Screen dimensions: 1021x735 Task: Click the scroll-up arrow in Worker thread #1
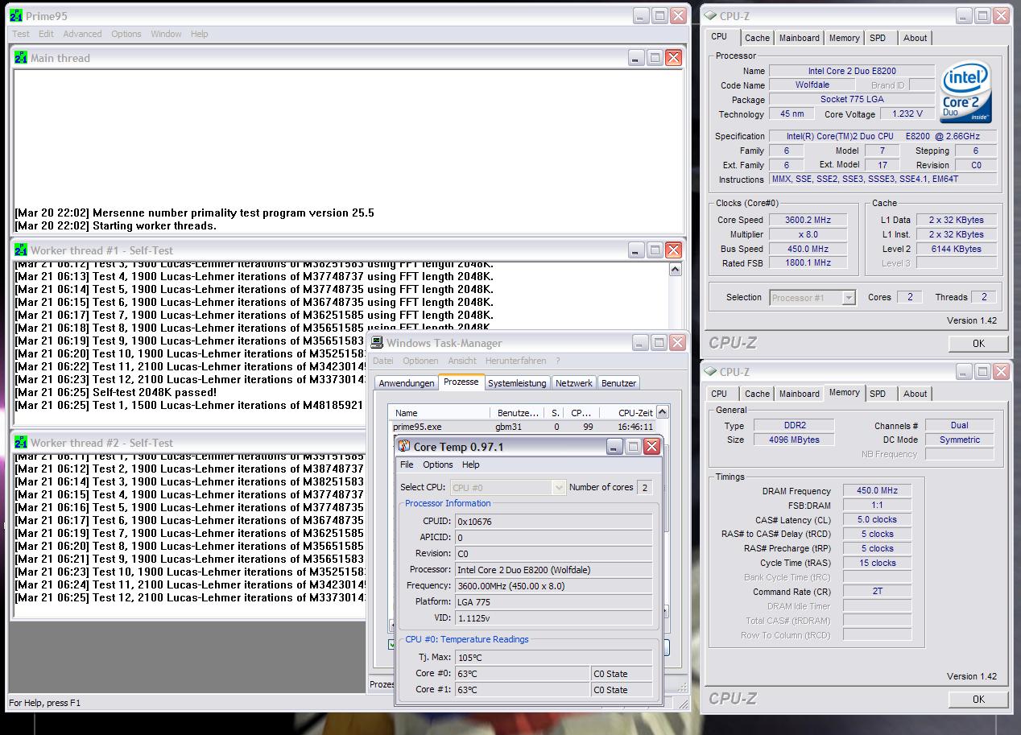coord(675,270)
